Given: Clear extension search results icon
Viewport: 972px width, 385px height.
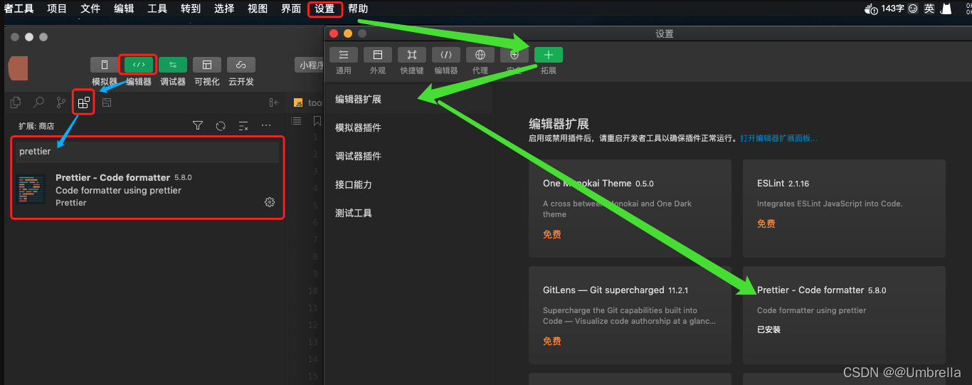Looking at the screenshot, I should pos(243,125).
